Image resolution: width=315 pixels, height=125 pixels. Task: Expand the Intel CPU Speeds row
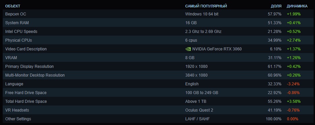(x=157, y=32)
